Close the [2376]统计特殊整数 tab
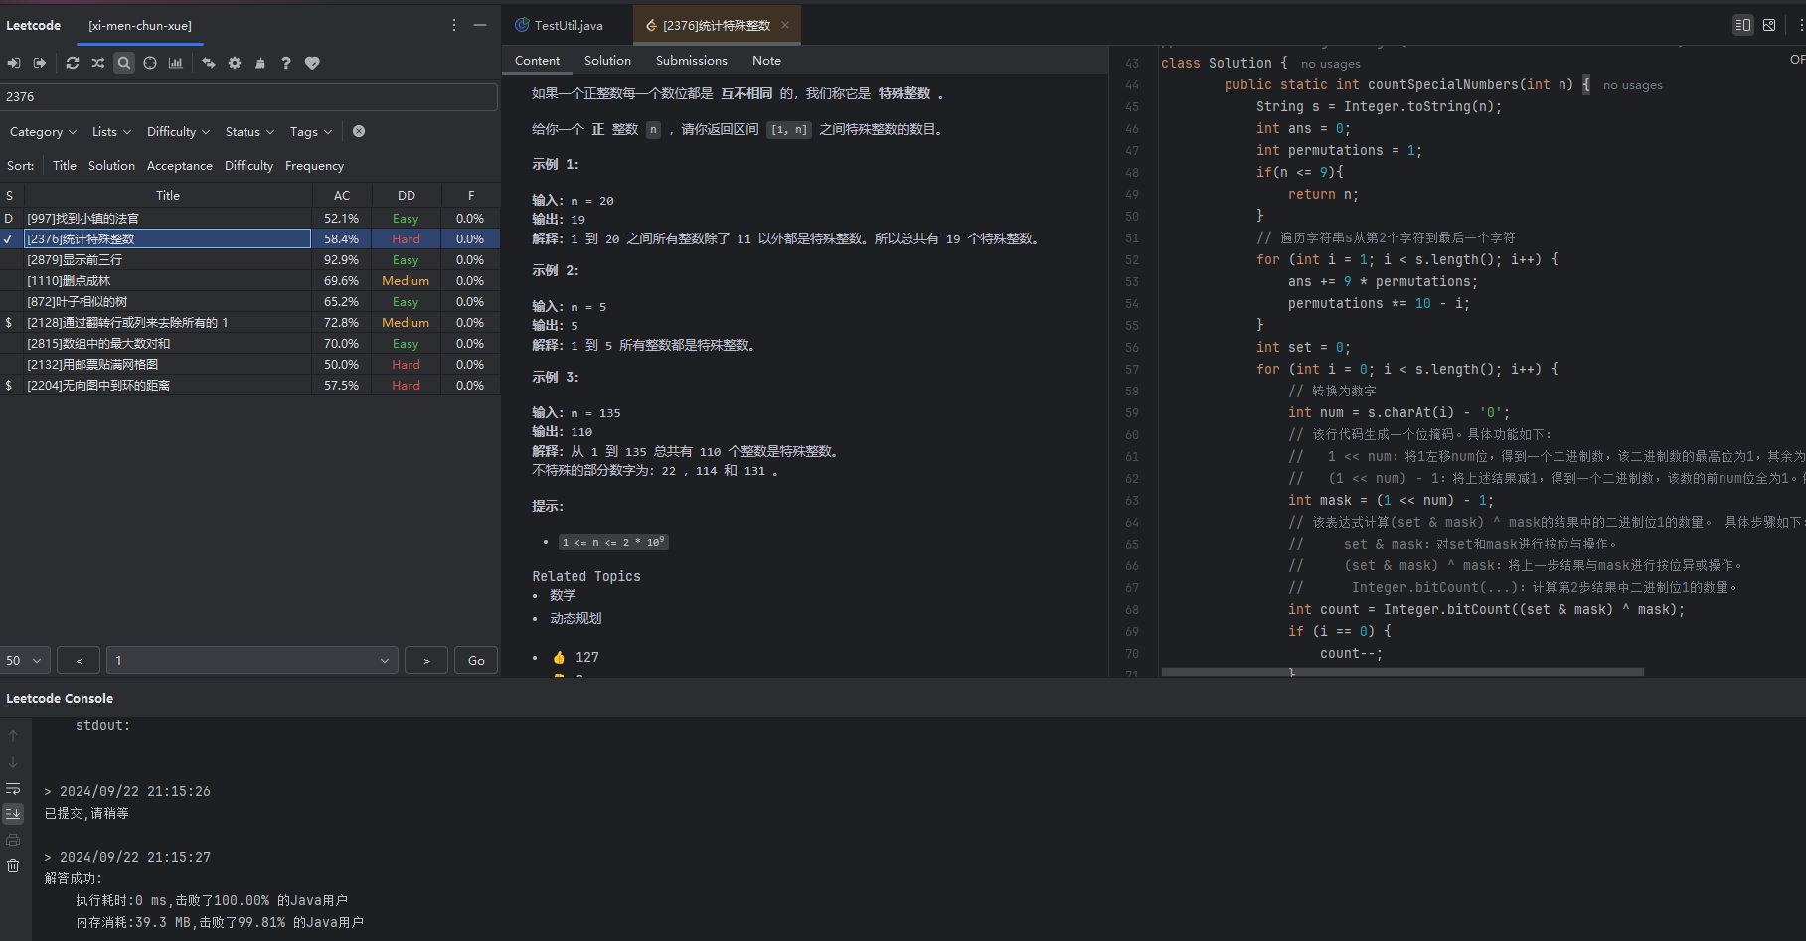Image resolution: width=1806 pixels, height=941 pixels. pos(785,25)
